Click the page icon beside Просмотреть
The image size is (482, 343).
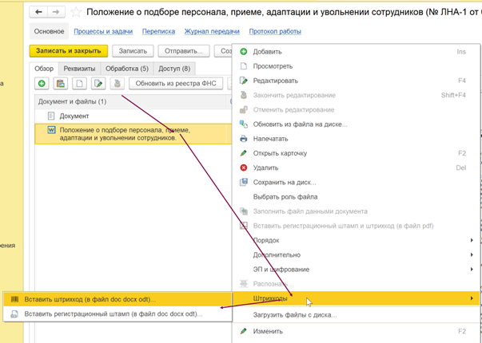pyautogui.click(x=244, y=66)
